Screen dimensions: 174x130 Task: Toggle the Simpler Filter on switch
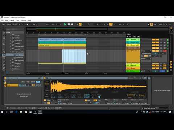click(x=45, y=100)
